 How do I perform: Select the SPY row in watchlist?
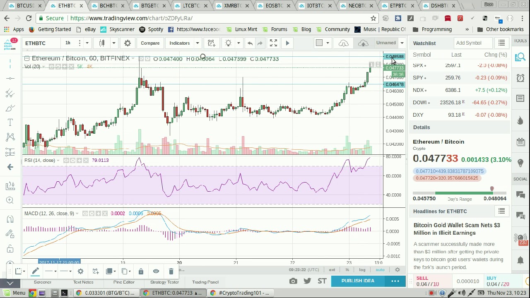tap(460, 78)
